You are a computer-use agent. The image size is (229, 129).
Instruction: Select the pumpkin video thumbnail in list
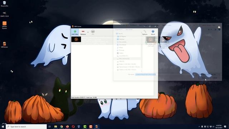[76, 39]
